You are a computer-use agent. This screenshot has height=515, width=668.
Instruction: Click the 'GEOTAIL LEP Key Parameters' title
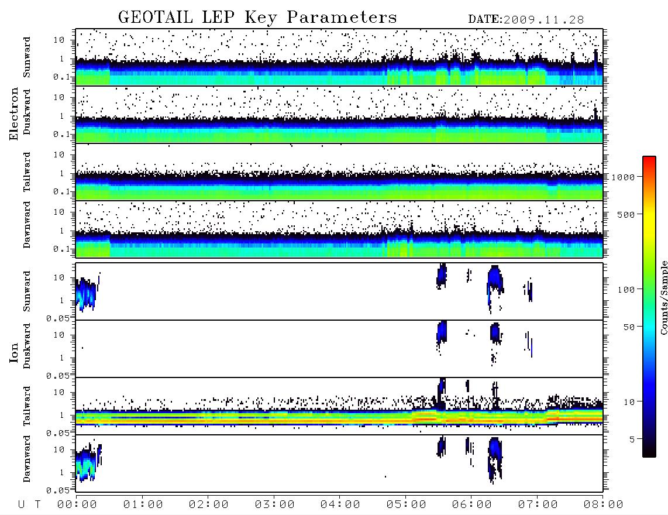click(x=257, y=18)
